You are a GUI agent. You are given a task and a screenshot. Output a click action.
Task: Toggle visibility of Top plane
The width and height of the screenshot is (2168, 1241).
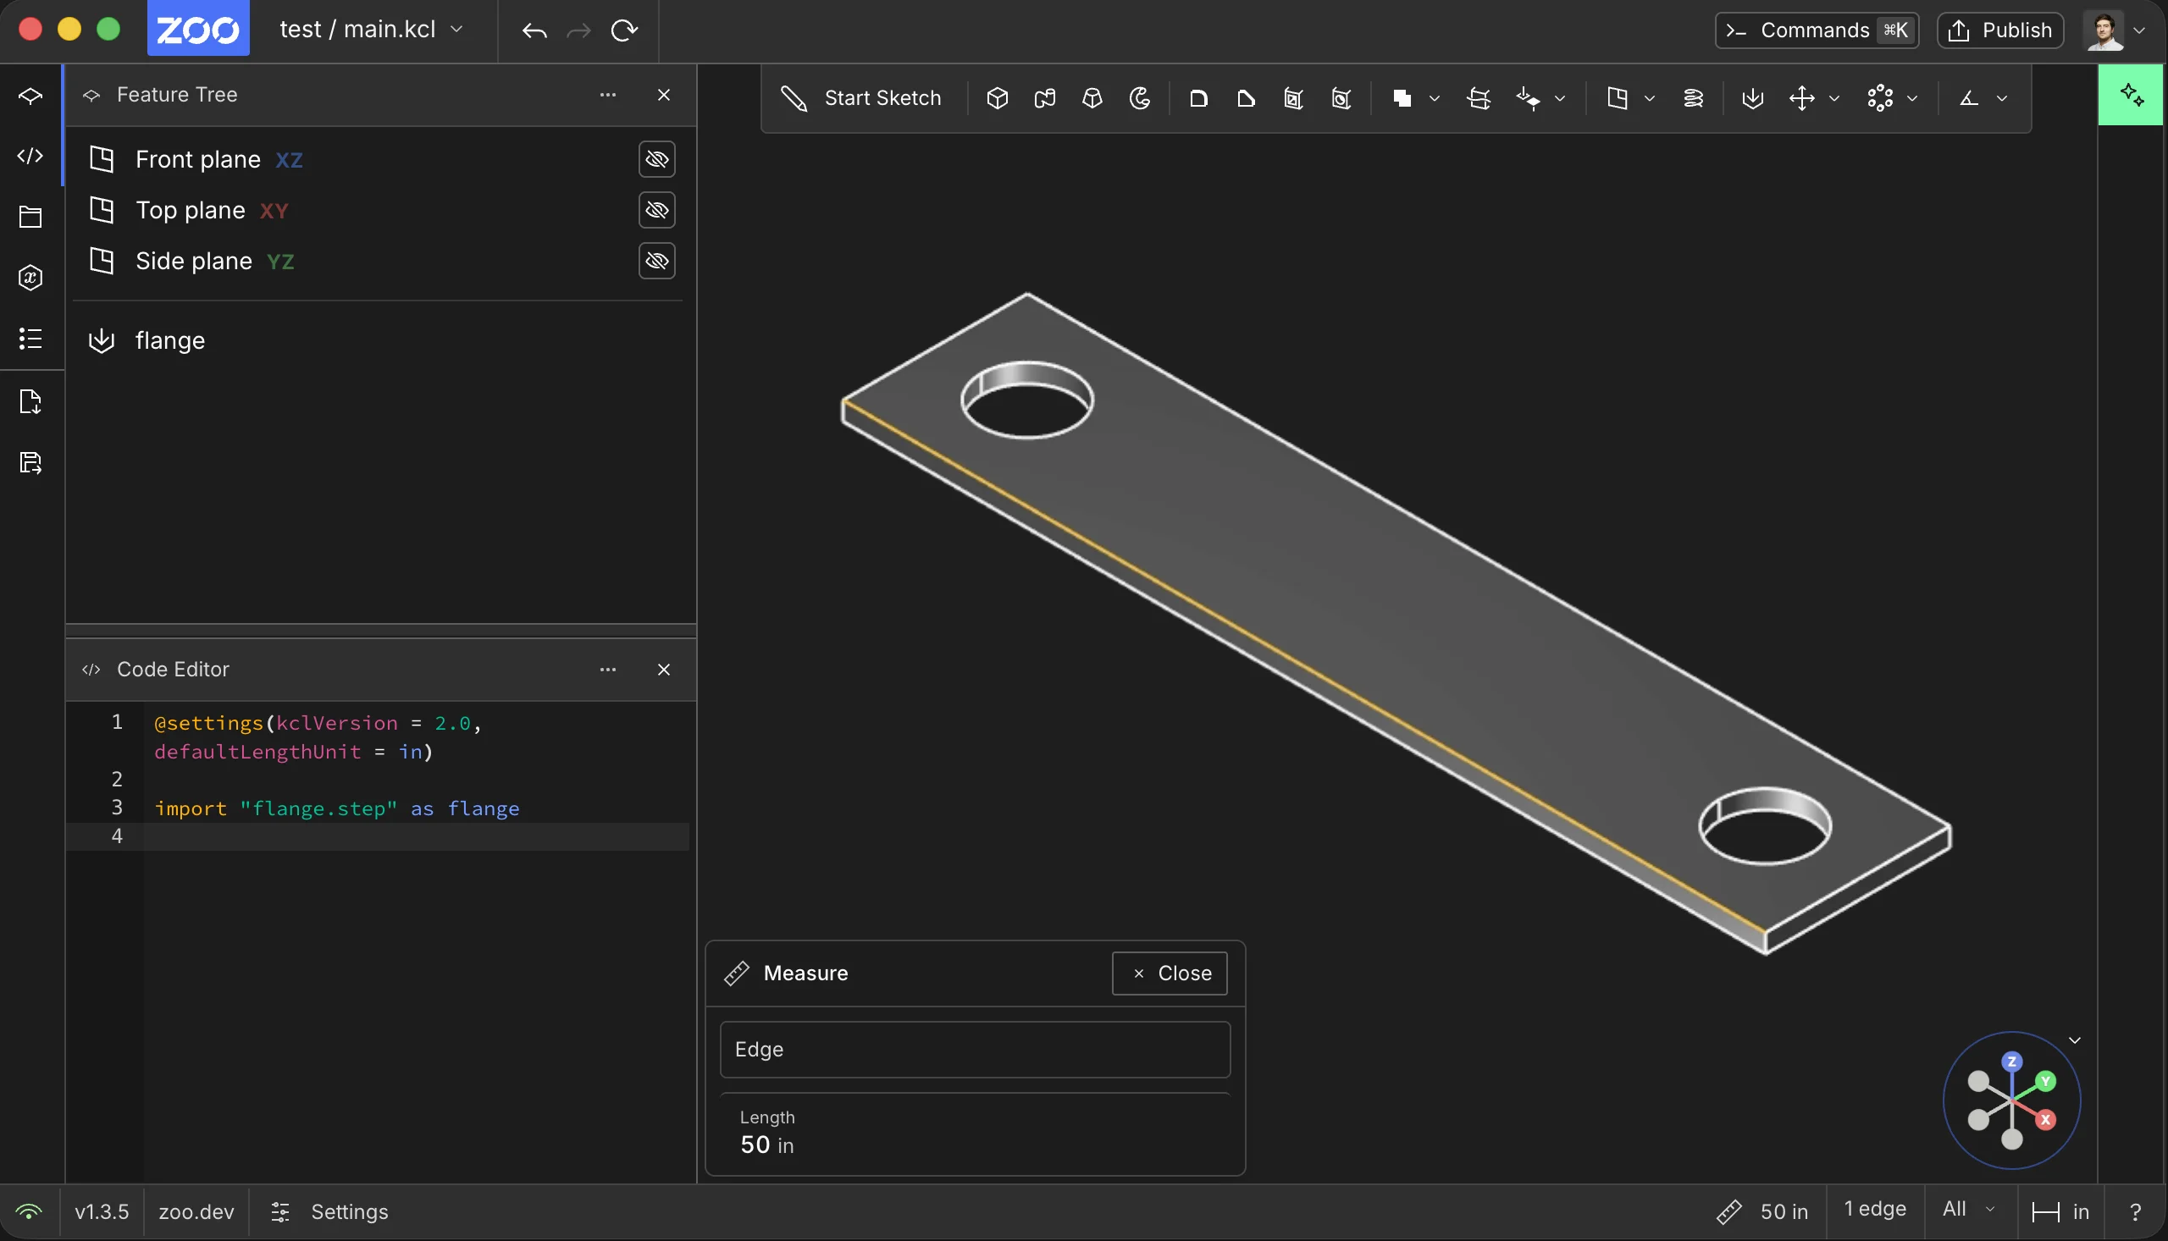tap(656, 211)
